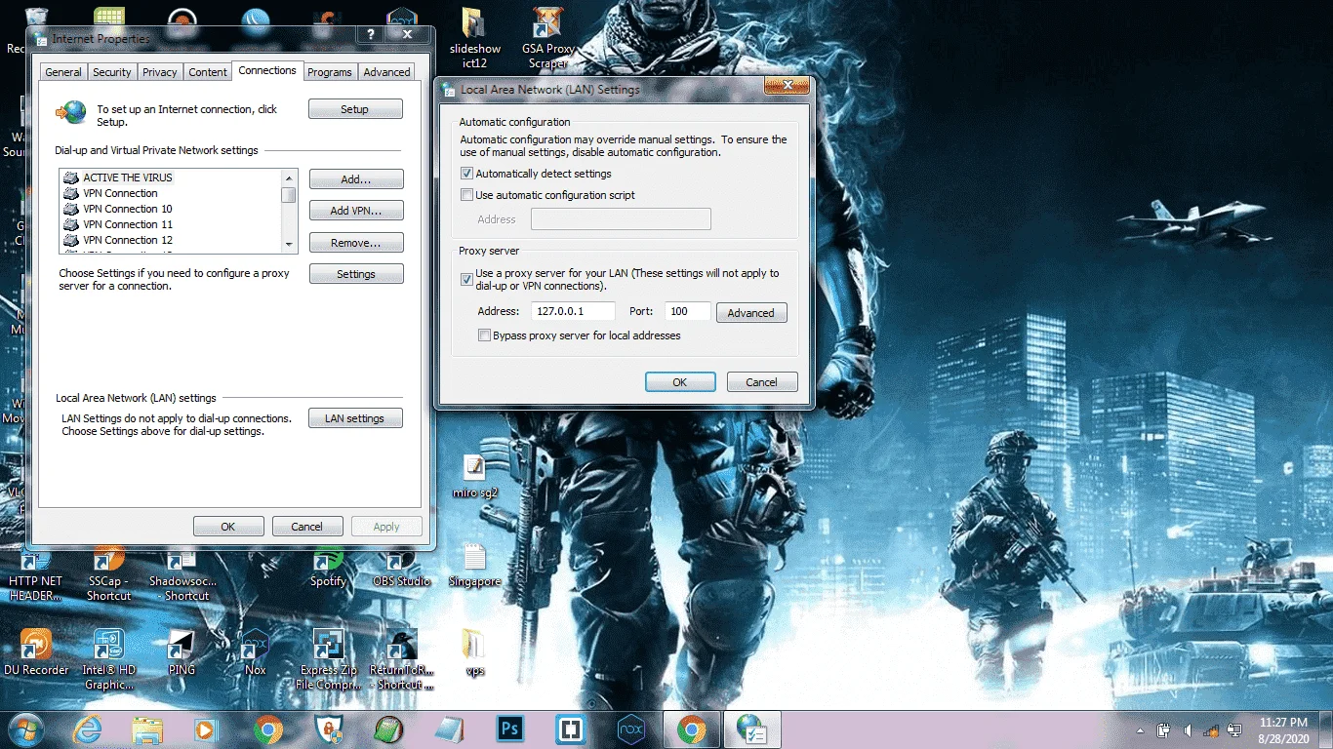
Task: Switch to the General tab
Action: coord(63,72)
